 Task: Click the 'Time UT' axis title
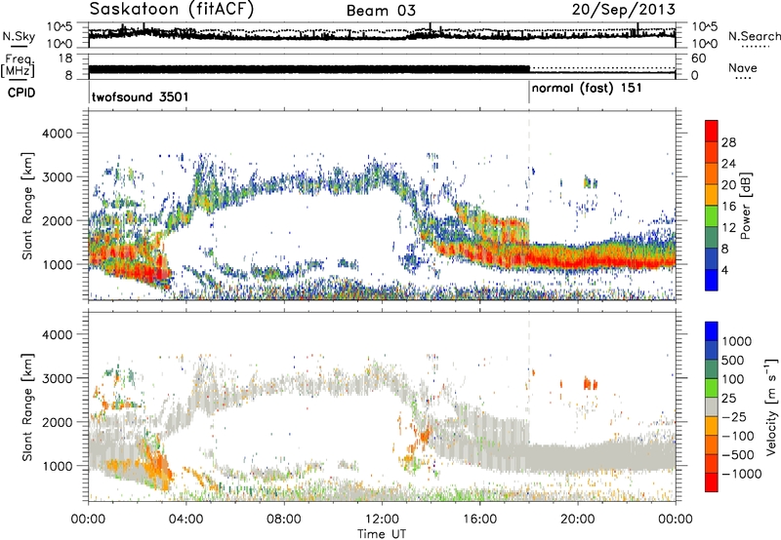coord(382,533)
